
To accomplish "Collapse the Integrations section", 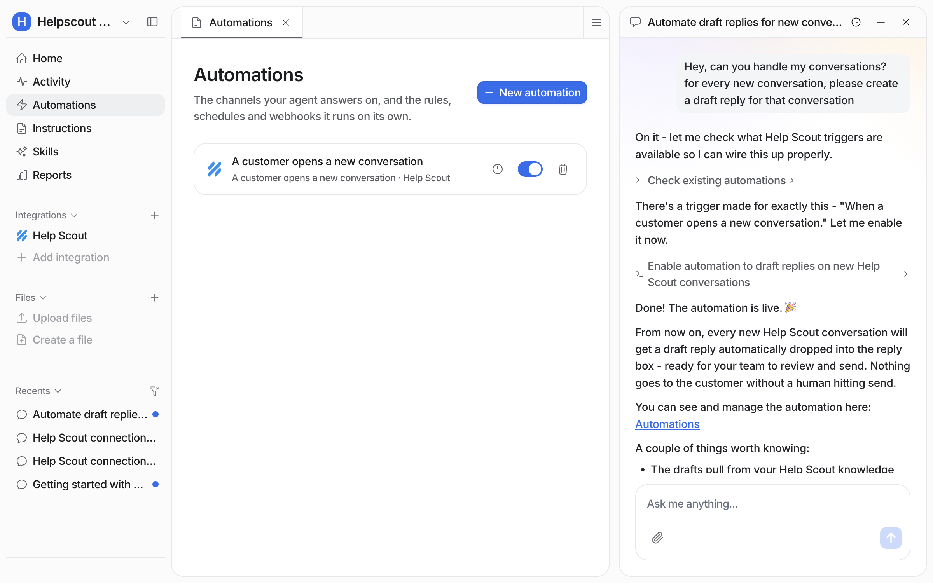I will coord(47,215).
